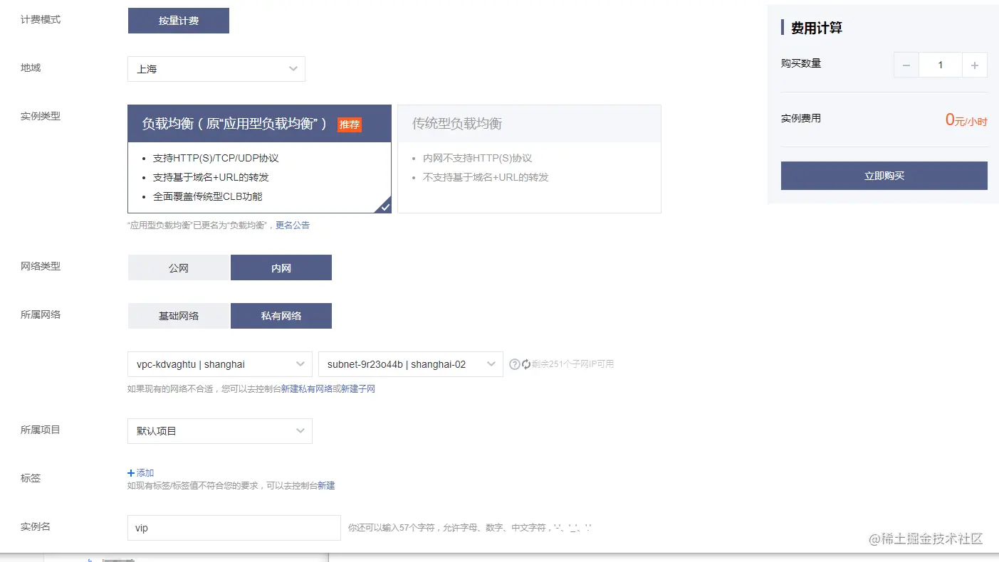
Task: Select 基础网络 as the network
Action: pyautogui.click(x=179, y=316)
